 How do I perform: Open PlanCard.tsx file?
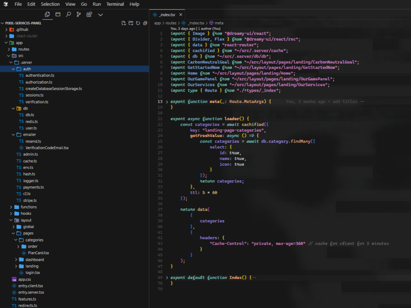(39, 253)
